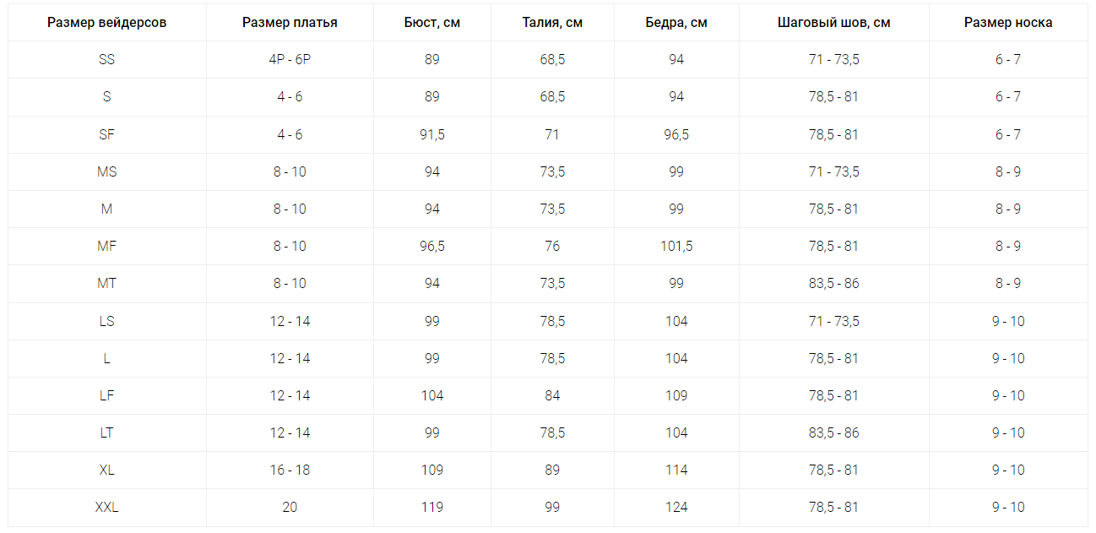
Task: Click the 'Размер носка' column header
Action: 1008,23
